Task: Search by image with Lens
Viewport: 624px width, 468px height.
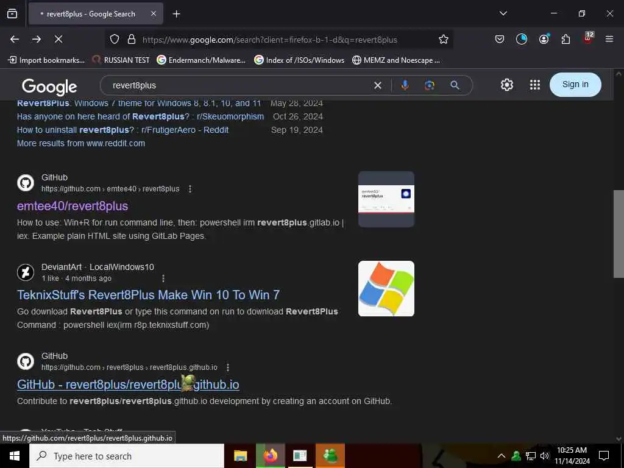Action: click(x=430, y=85)
